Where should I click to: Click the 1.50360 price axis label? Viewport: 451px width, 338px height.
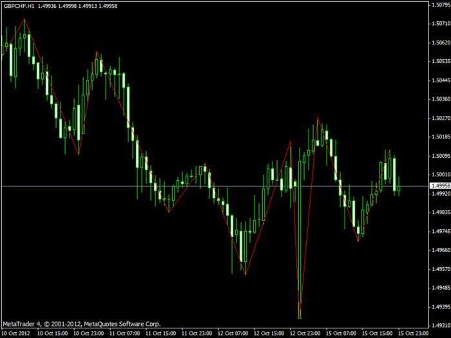pyautogui.click(x=441, y=99)
